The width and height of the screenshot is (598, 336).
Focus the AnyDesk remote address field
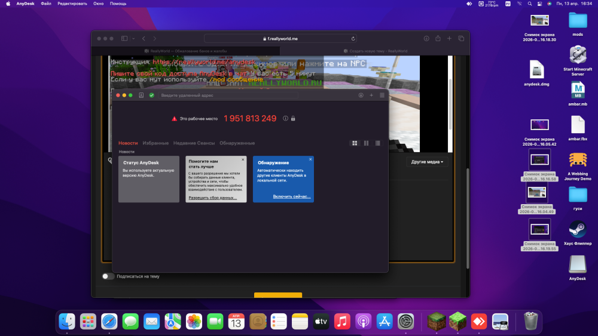point(228,95)
